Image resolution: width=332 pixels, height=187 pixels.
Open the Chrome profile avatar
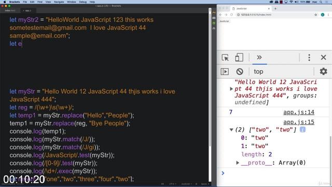[323, 15]
